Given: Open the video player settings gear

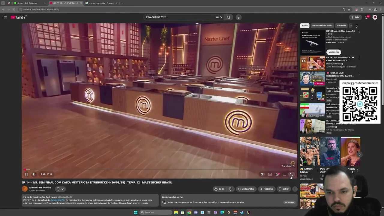Looking at the screenshot, I should 277,174.
